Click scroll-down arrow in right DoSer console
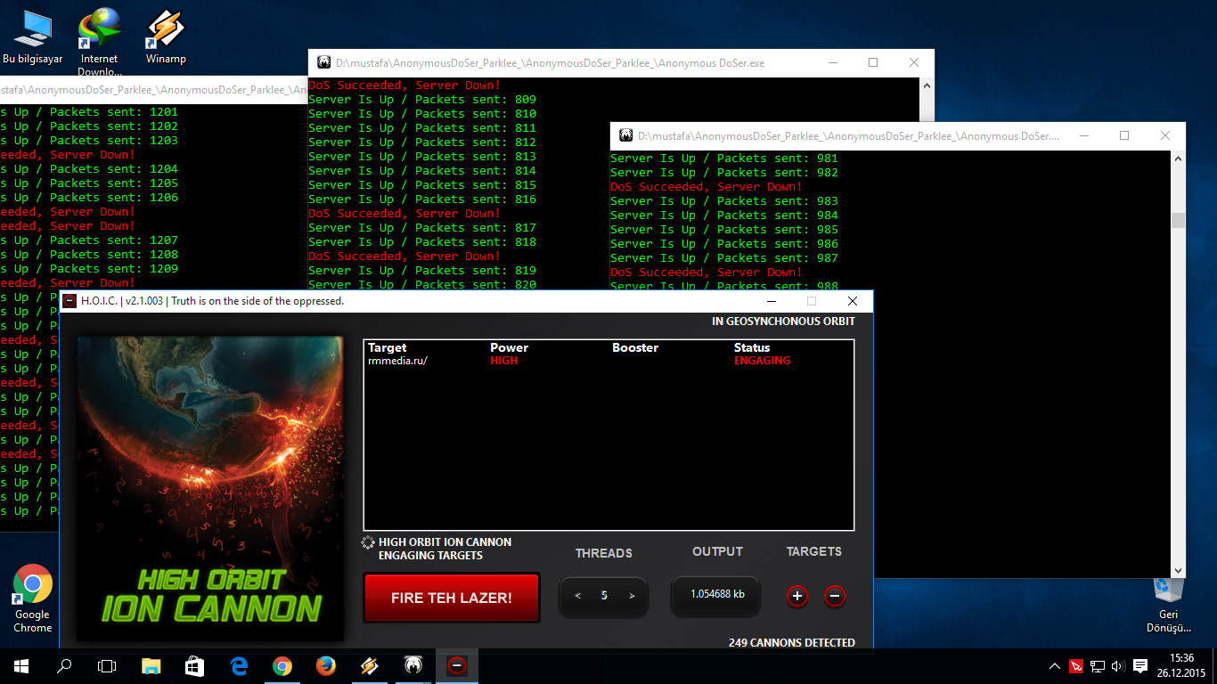The image size is (1217, 684). coord(1178,570)
